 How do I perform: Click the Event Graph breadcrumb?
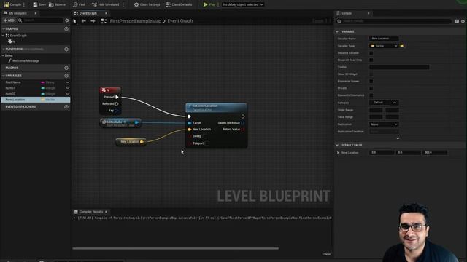(180, 21)
